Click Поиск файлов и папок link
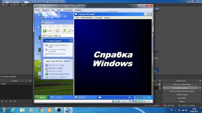The height and width of the screenshot is (113, 202). [57, 54]
